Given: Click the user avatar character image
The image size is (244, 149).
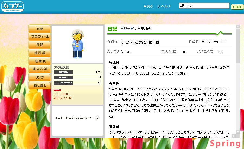Looking at the screenshot, I should coord(77,44).
